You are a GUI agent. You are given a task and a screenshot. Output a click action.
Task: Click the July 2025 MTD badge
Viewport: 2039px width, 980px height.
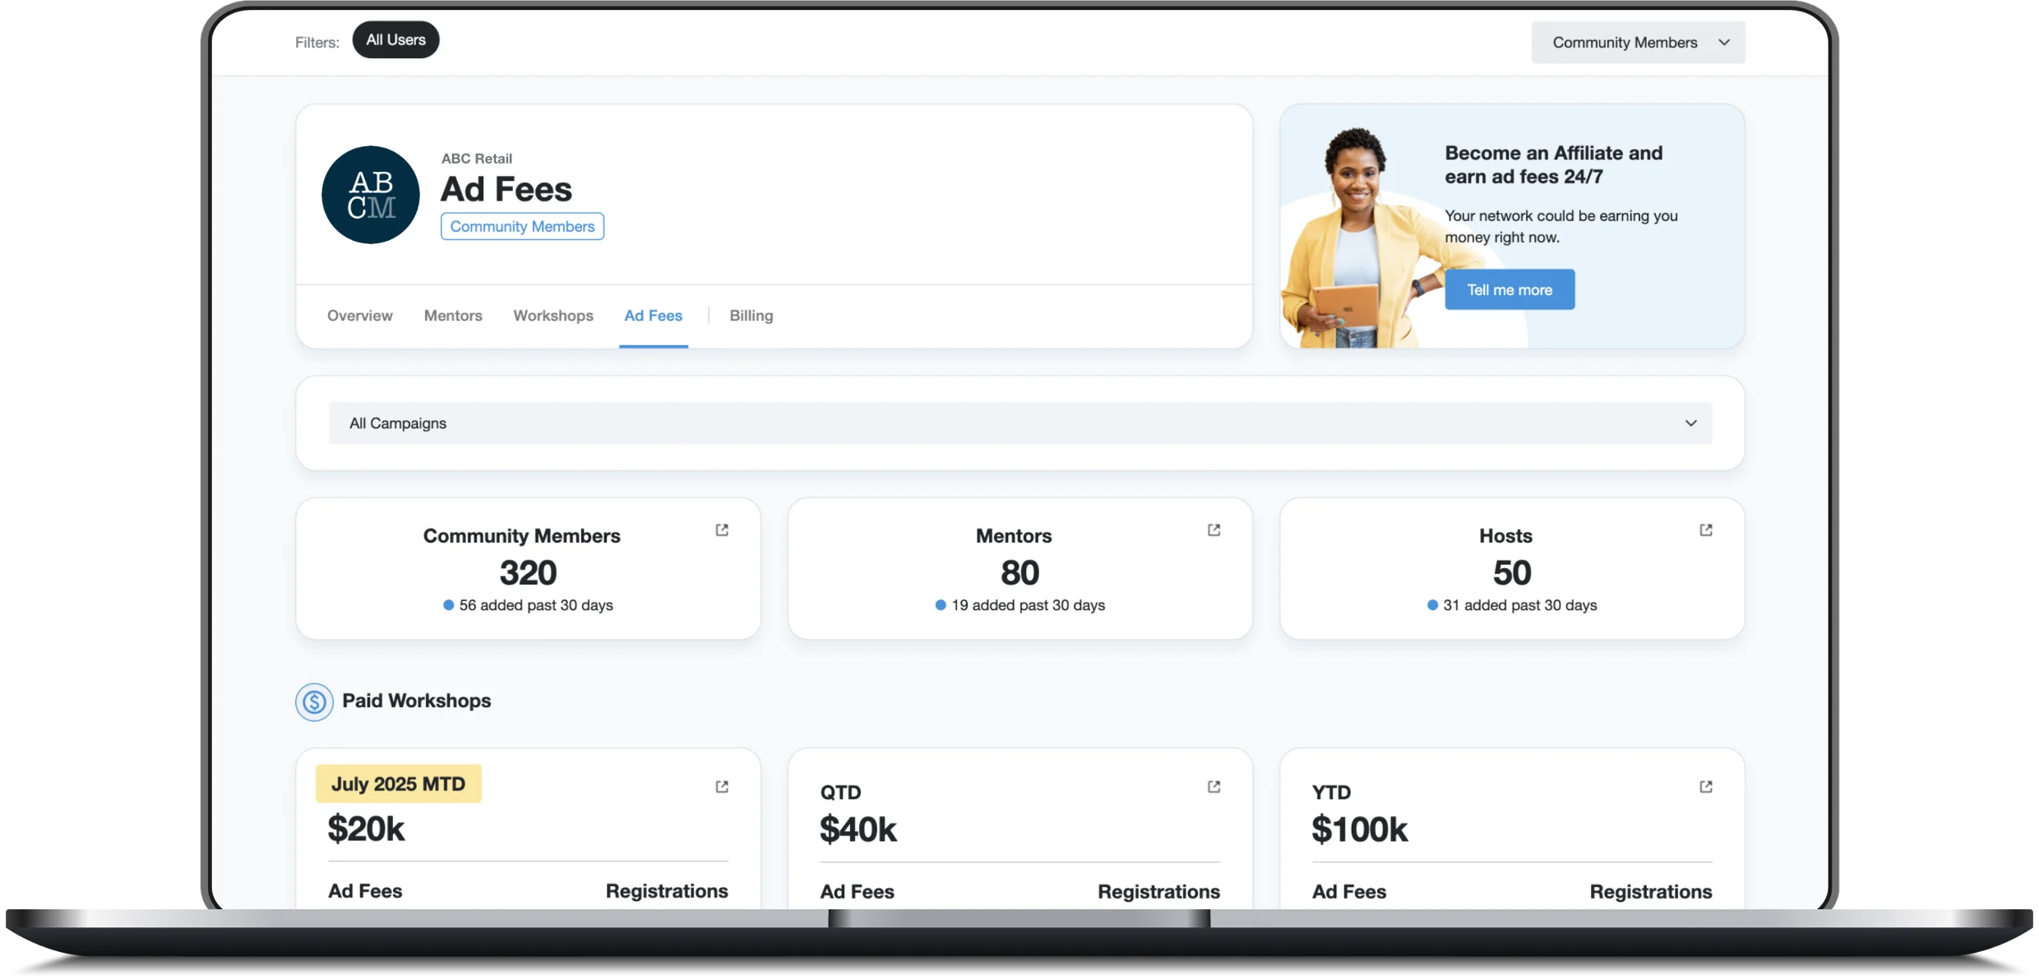398,784
